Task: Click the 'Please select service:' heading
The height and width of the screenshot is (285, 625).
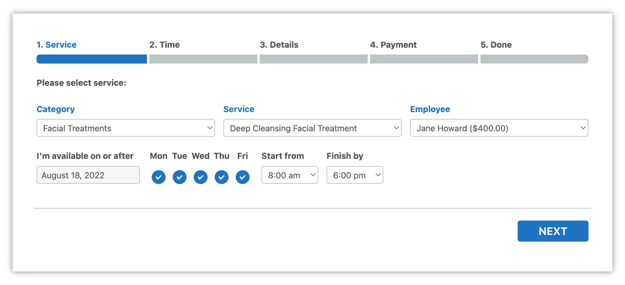Action: click(x=81, y=83)
